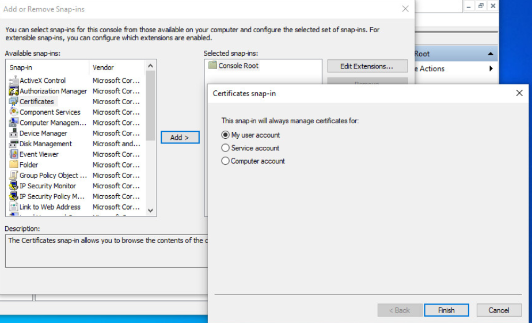Click the Authorization Manager icon
This screenshot has height=323, width=532.
(14, 91)
